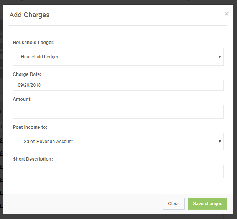Open the Household Ledger dropdown
The image size is (237, 219).
(118, 57)
